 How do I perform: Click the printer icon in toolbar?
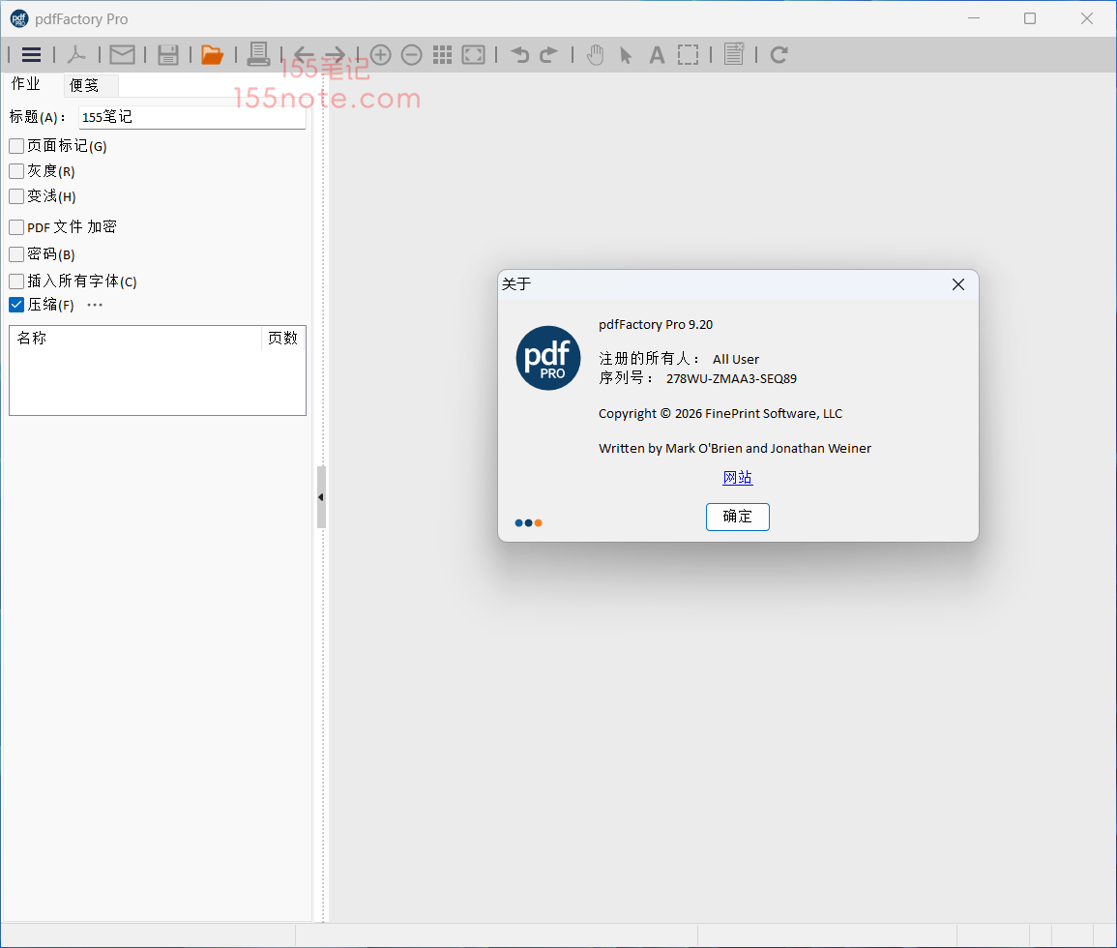(x=258, y=54)
